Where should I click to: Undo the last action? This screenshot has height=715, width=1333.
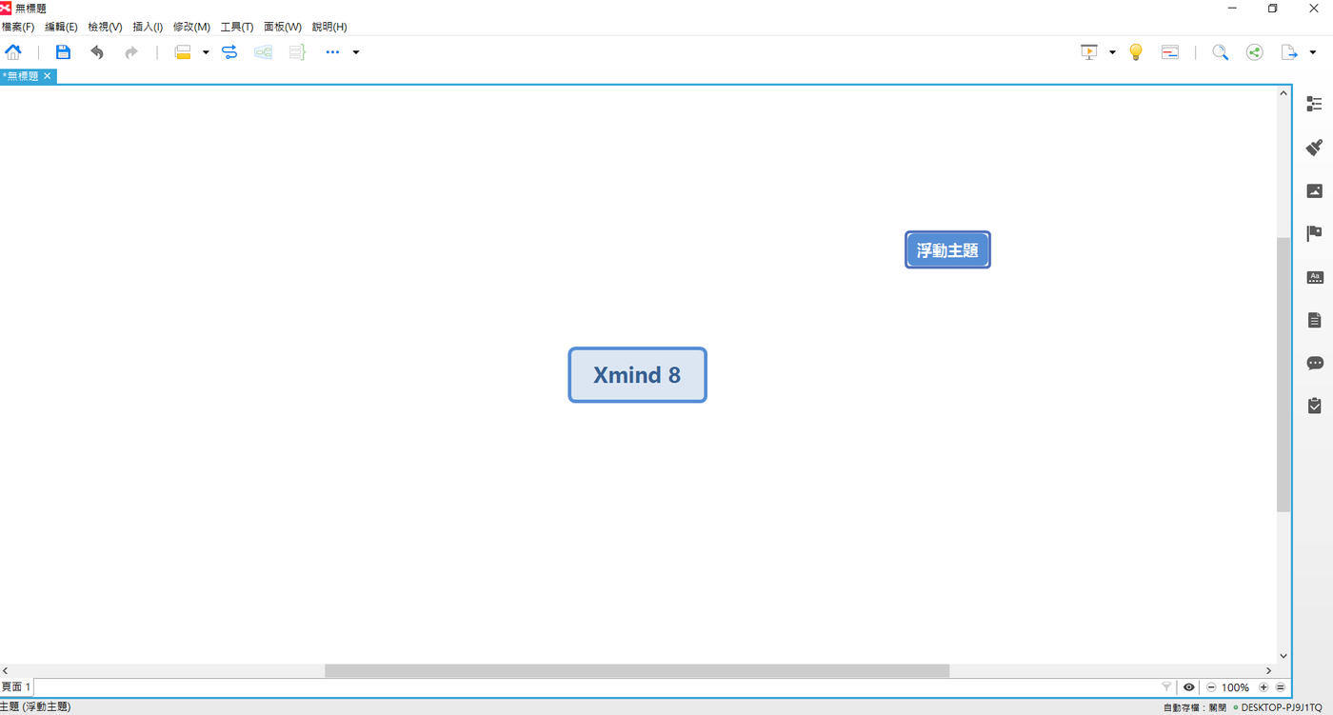pos(97,52)
